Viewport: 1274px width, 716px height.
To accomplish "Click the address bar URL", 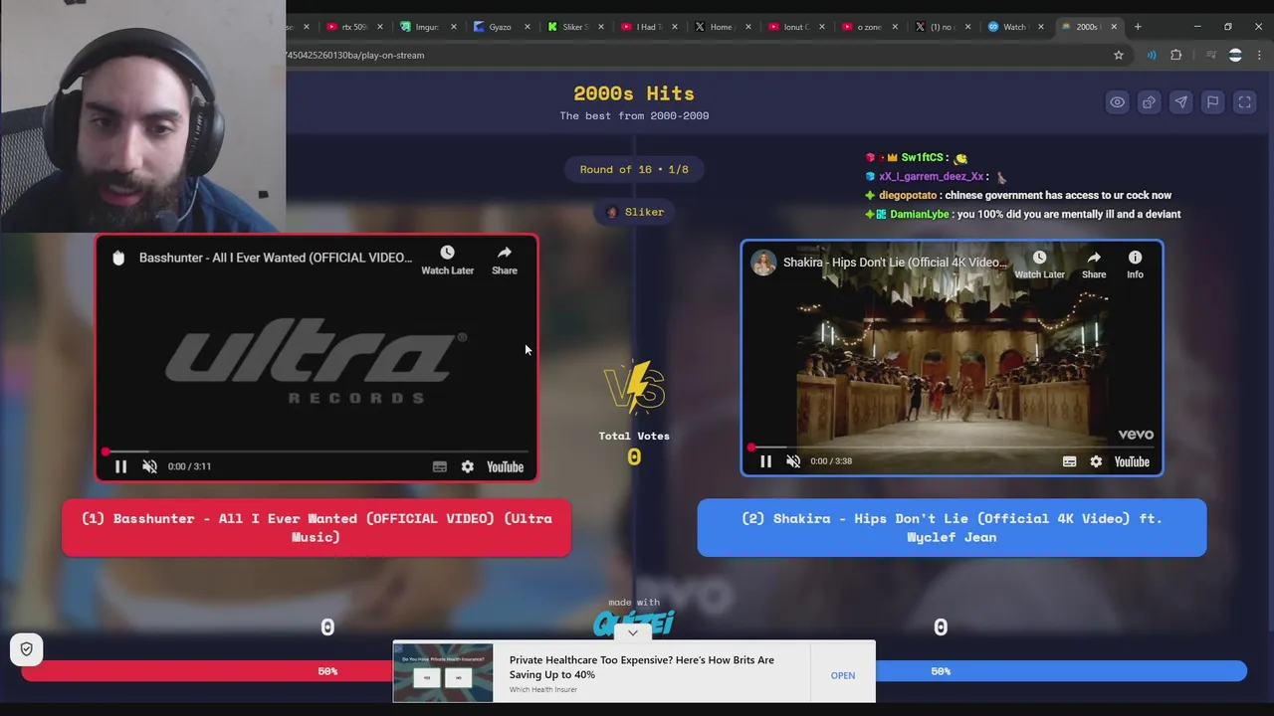I will click(354, 55).
